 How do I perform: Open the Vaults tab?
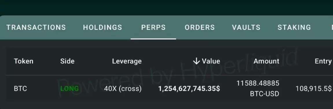[x=246, y=27]
